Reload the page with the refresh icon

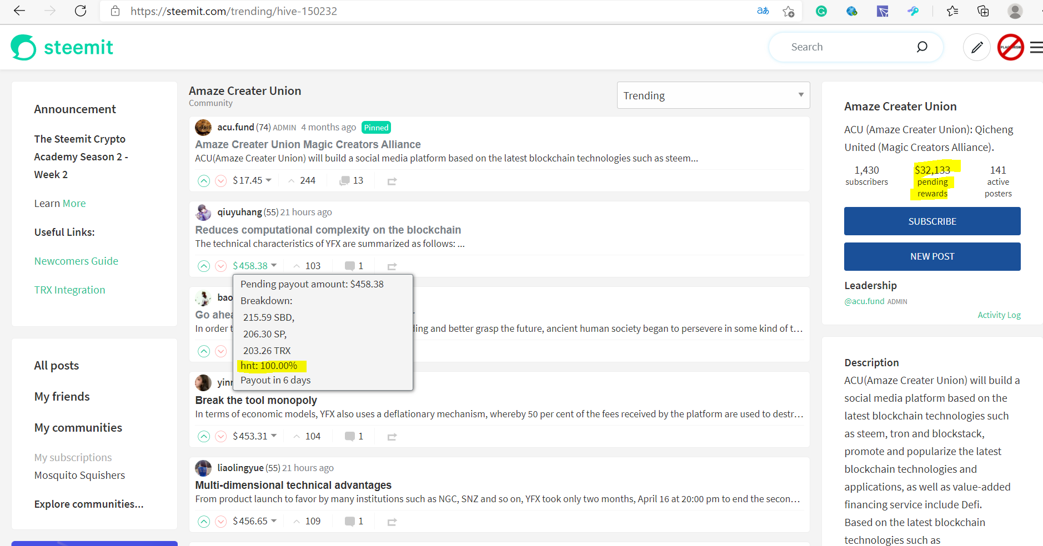(81, 11)
